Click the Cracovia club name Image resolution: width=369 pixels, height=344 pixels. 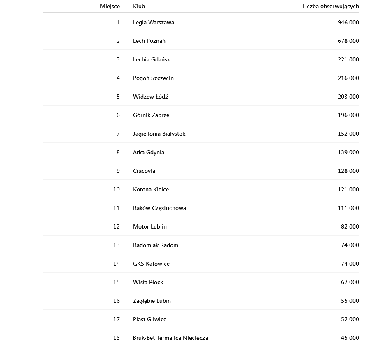pyautogui.click(x=144, y=171)
